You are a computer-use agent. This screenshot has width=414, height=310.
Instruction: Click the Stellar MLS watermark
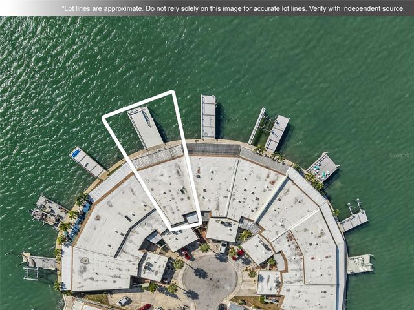400,155
